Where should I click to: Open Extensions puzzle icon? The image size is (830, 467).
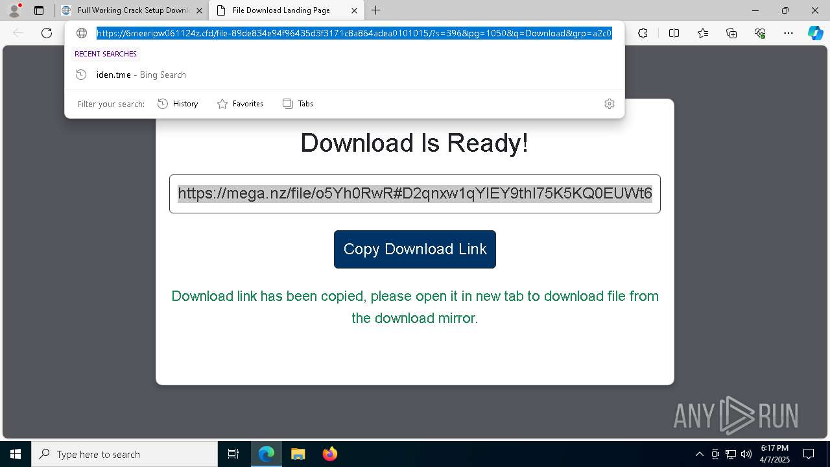coord(643,33)
